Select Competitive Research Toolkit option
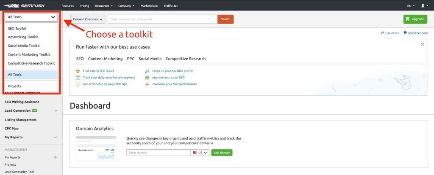 pos(31,63)
